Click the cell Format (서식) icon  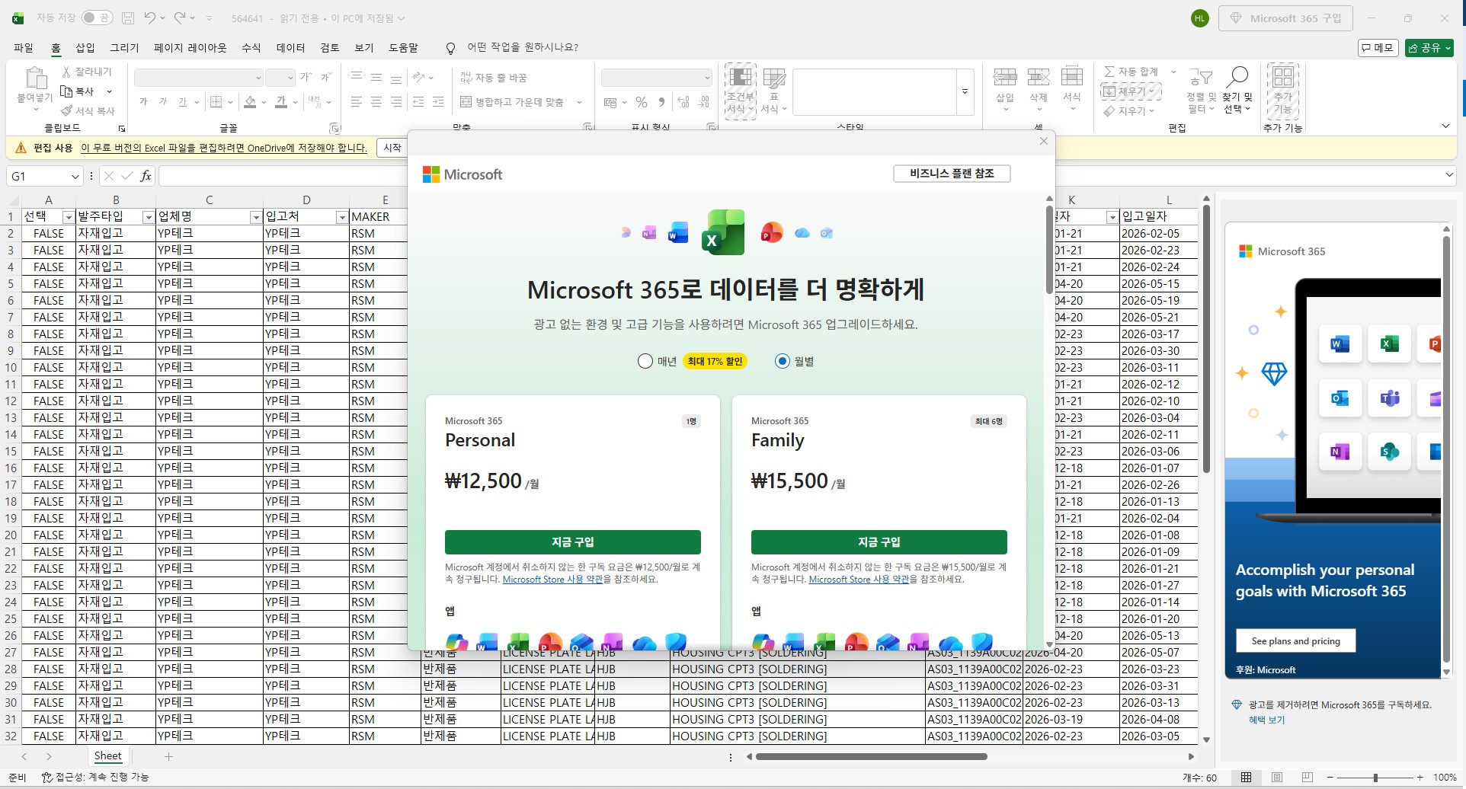[1072, 77]
